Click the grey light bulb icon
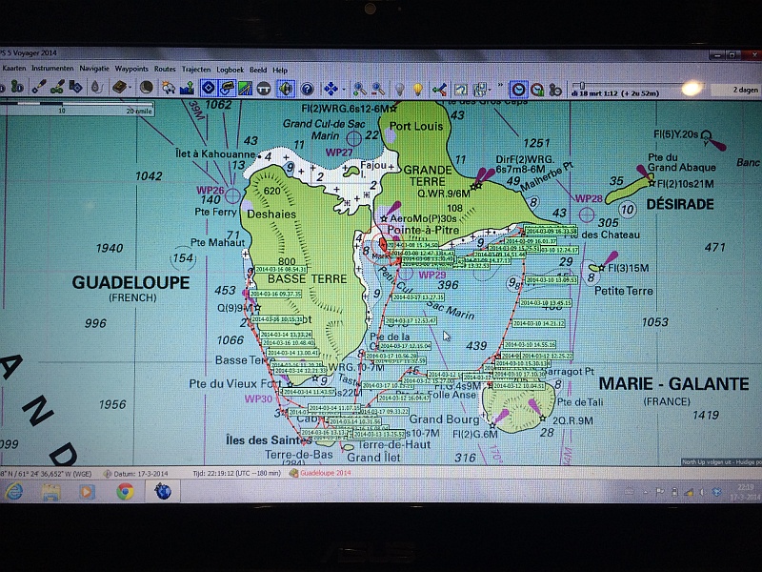 [x=399, y=89]
